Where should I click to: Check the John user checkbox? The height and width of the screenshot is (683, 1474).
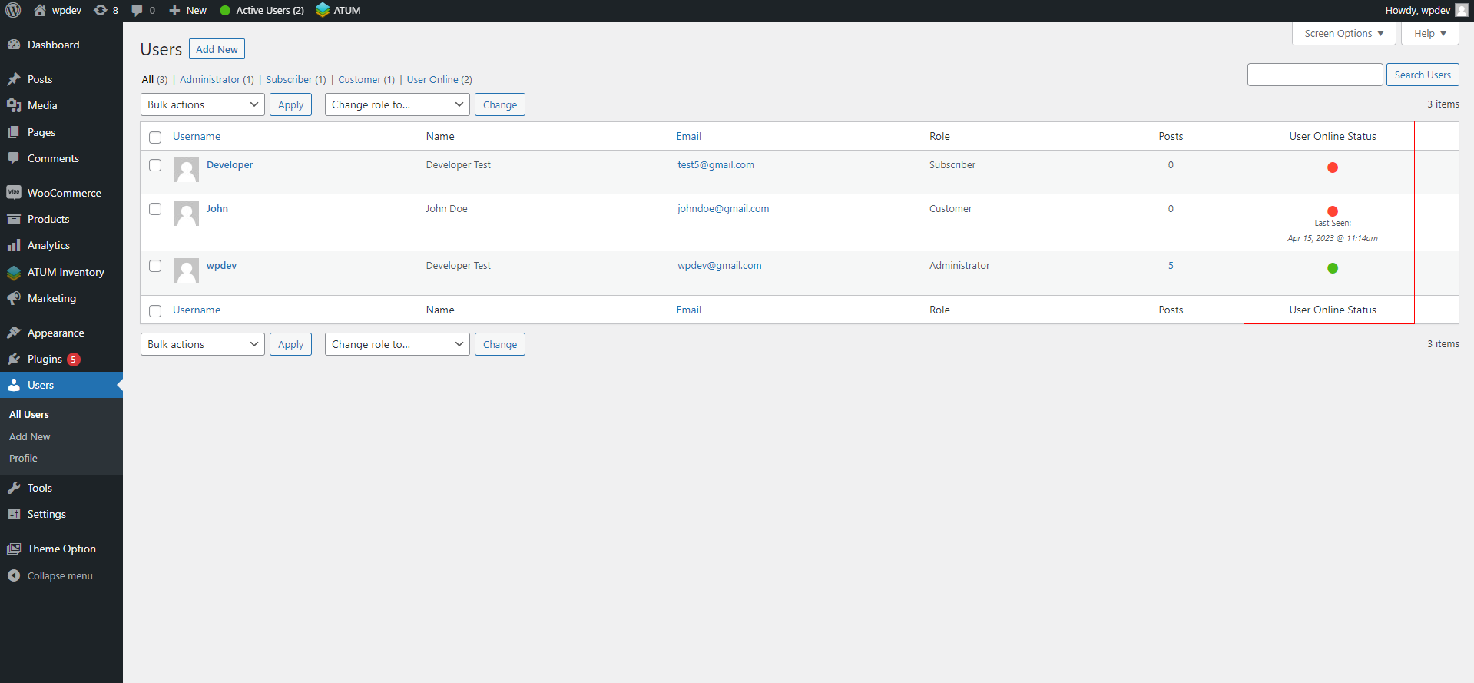(155, 209)
